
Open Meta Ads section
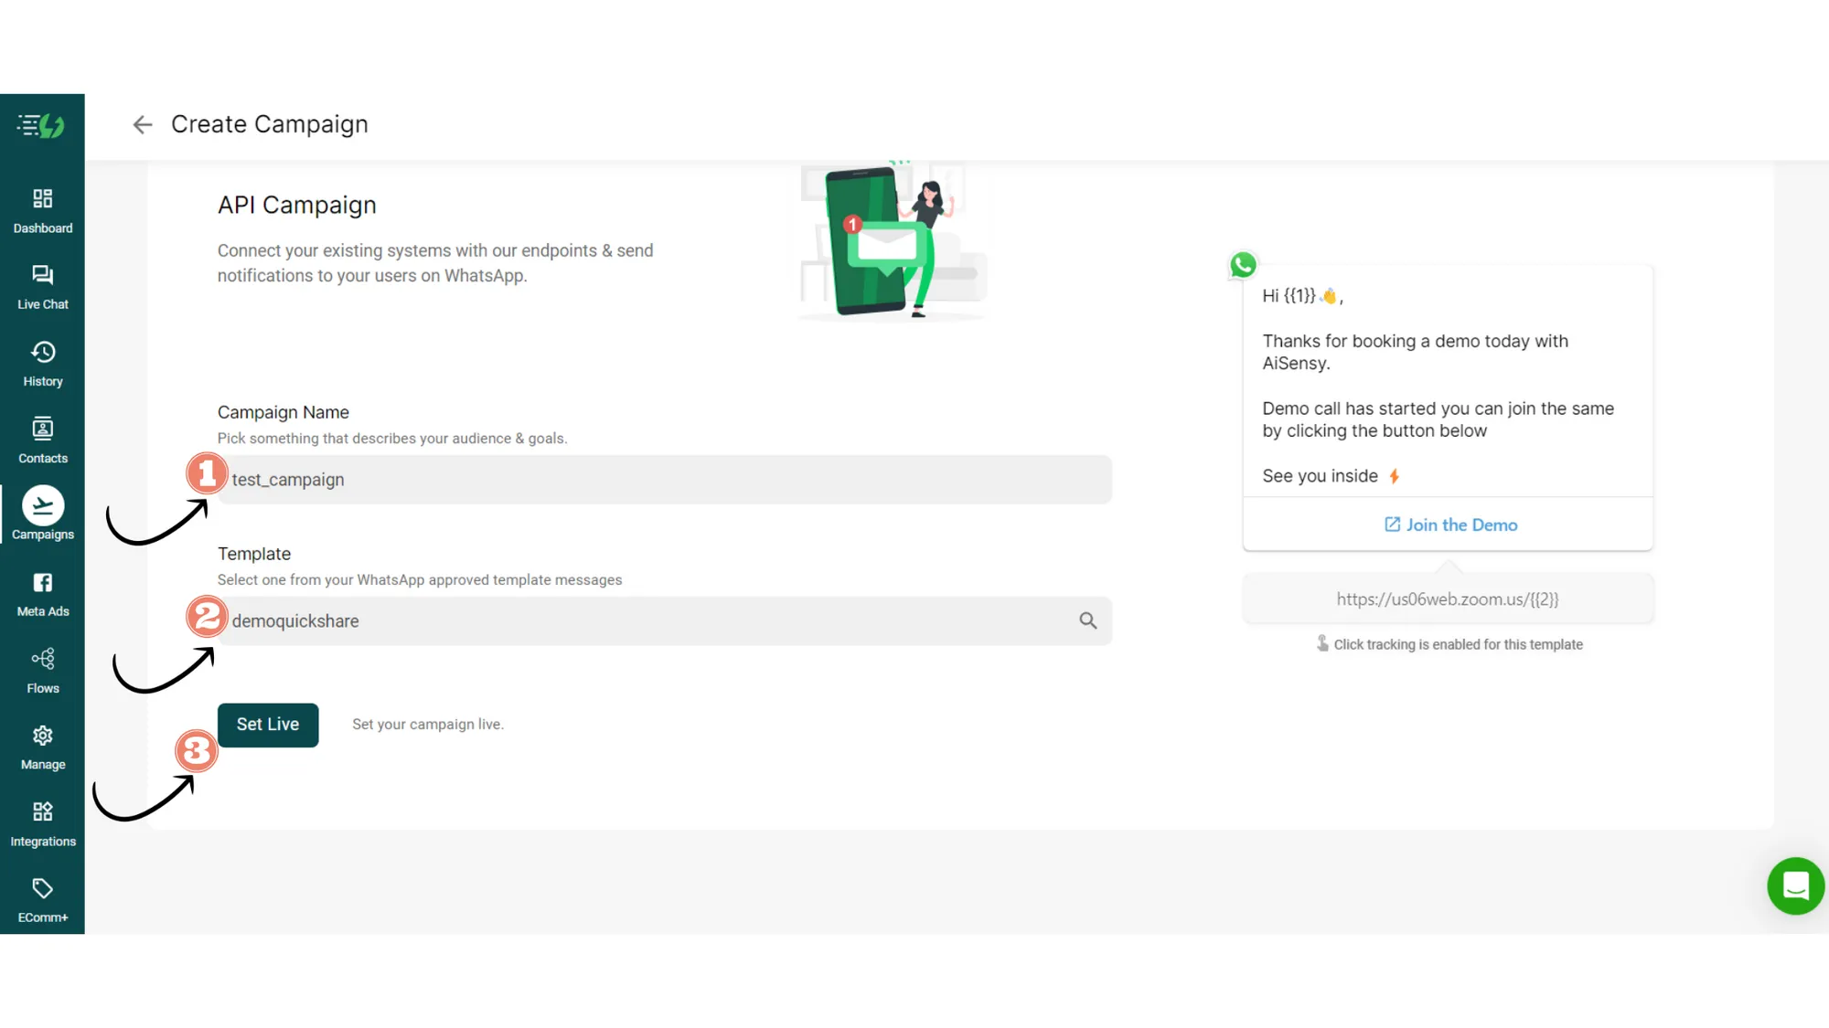(x=42, y=594)
